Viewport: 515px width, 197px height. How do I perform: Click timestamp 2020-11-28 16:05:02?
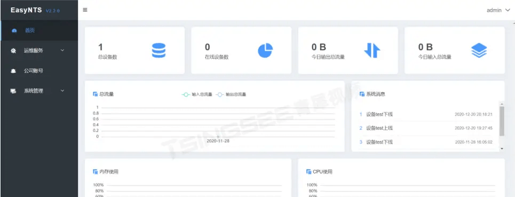tap(473, 142)
